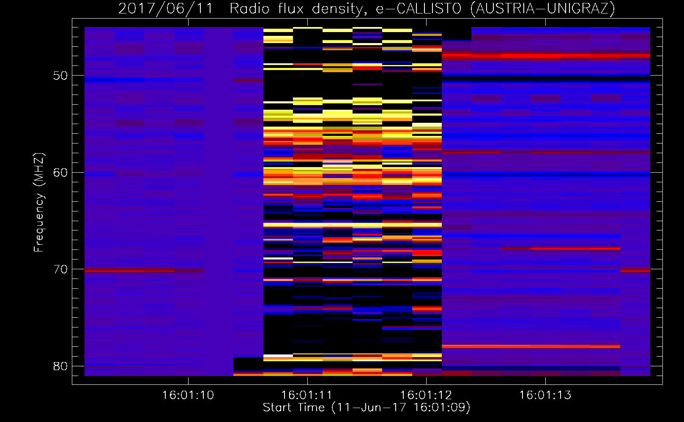Click the time tick label '16:01:10'
The image size is (684, 422).
[188, 395]
